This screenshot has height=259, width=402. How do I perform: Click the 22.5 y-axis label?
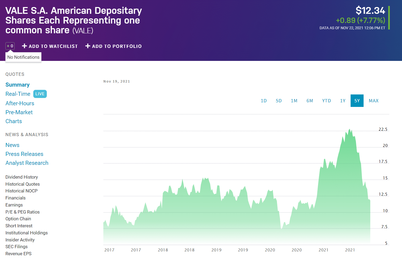[383, 129]
